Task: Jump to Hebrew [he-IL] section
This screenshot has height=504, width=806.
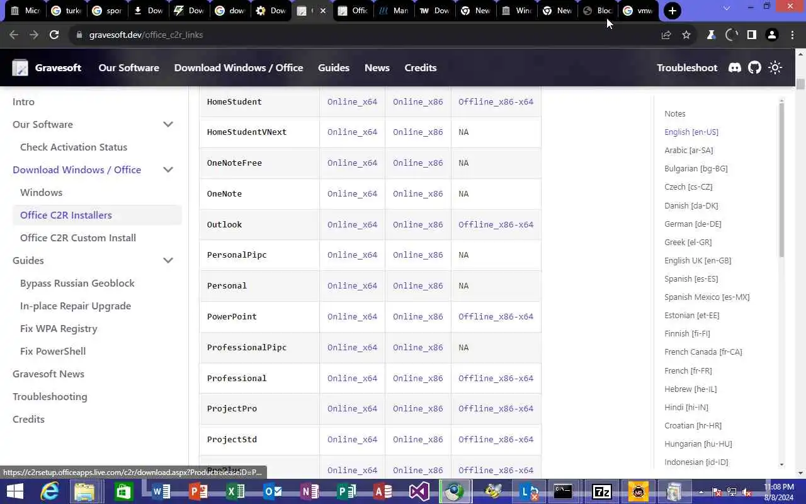Action: click(x=690, y=389)
